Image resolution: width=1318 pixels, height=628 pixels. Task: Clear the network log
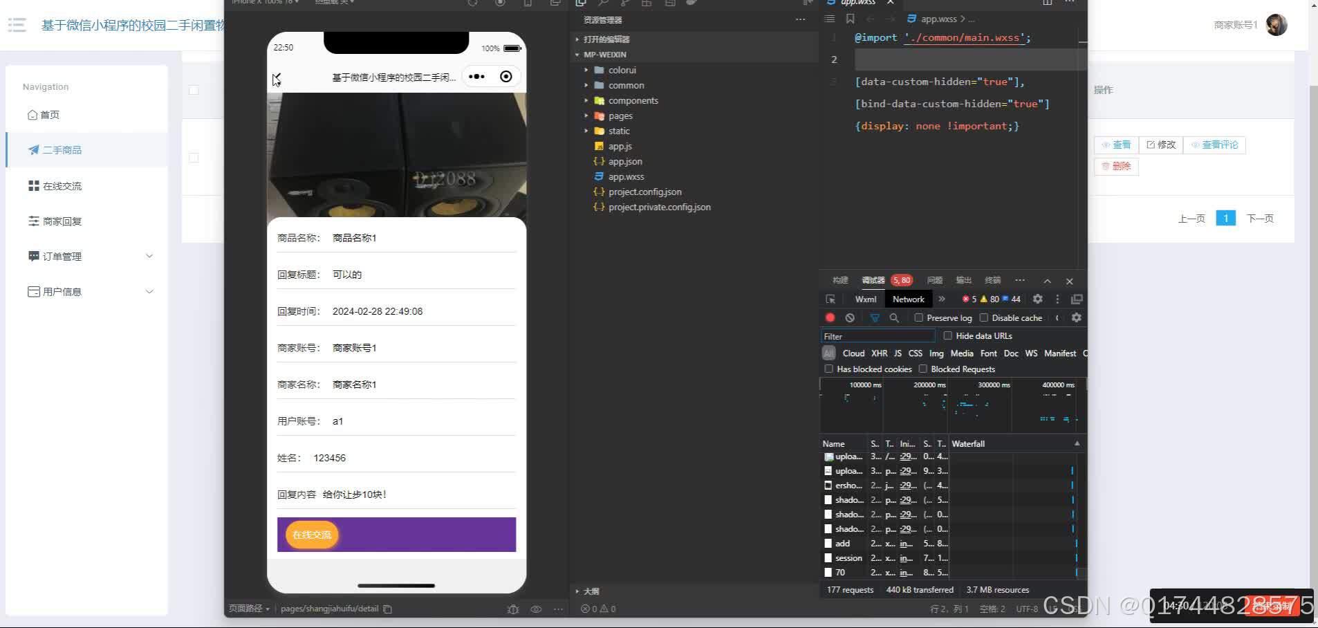(850, 317)
